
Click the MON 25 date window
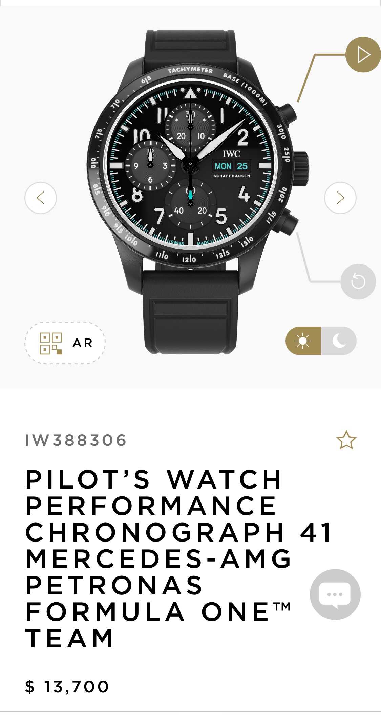click(232, 166)
